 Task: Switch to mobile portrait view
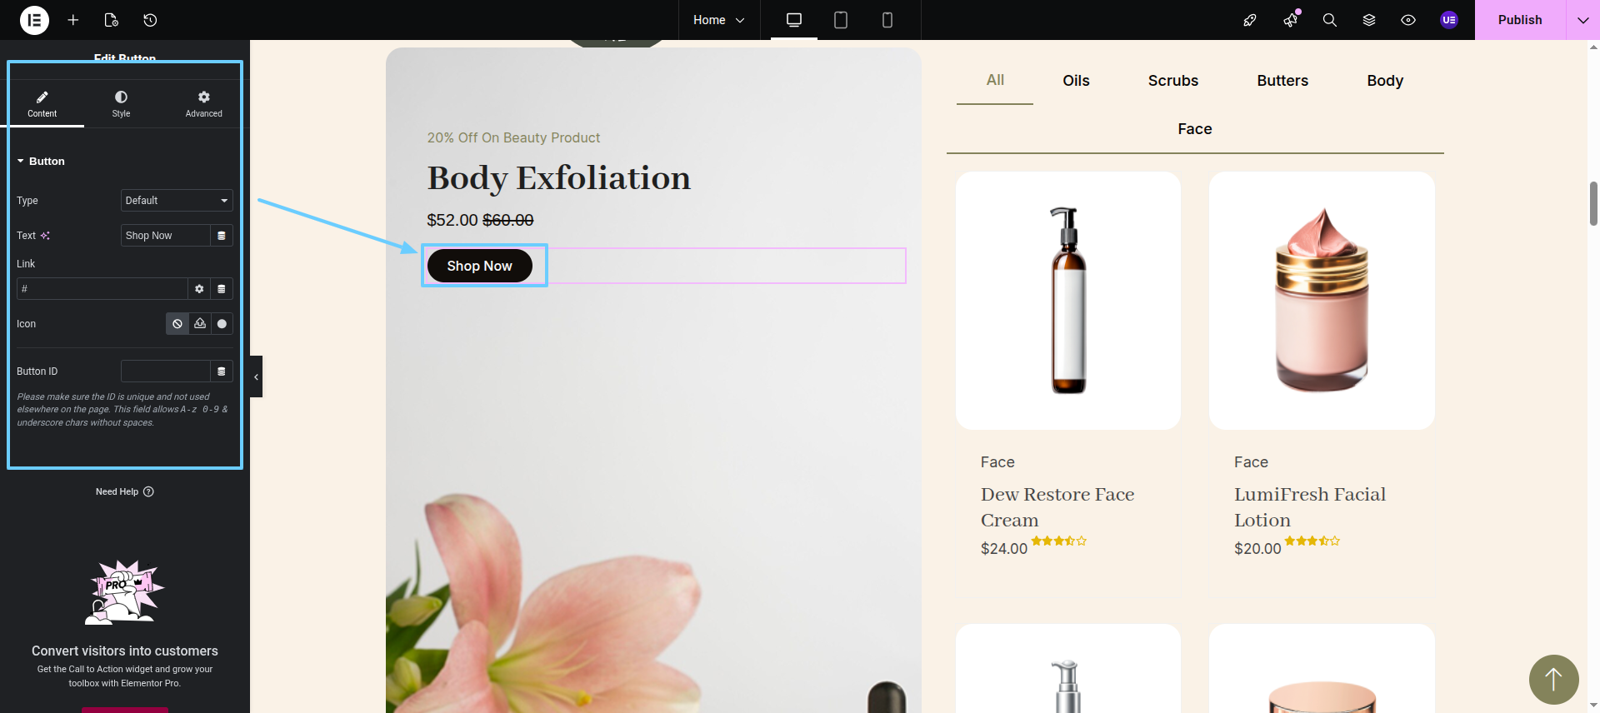(x=887, y=20)
